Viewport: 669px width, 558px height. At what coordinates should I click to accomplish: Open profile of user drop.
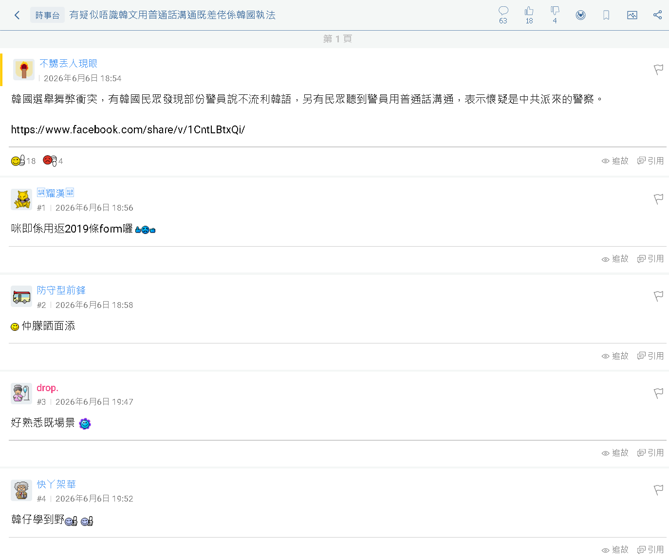click(x=47, y=388)
